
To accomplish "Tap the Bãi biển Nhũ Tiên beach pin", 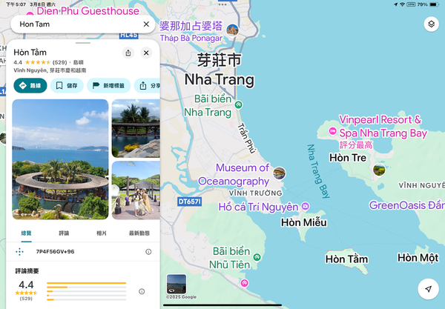I will 257,257.
